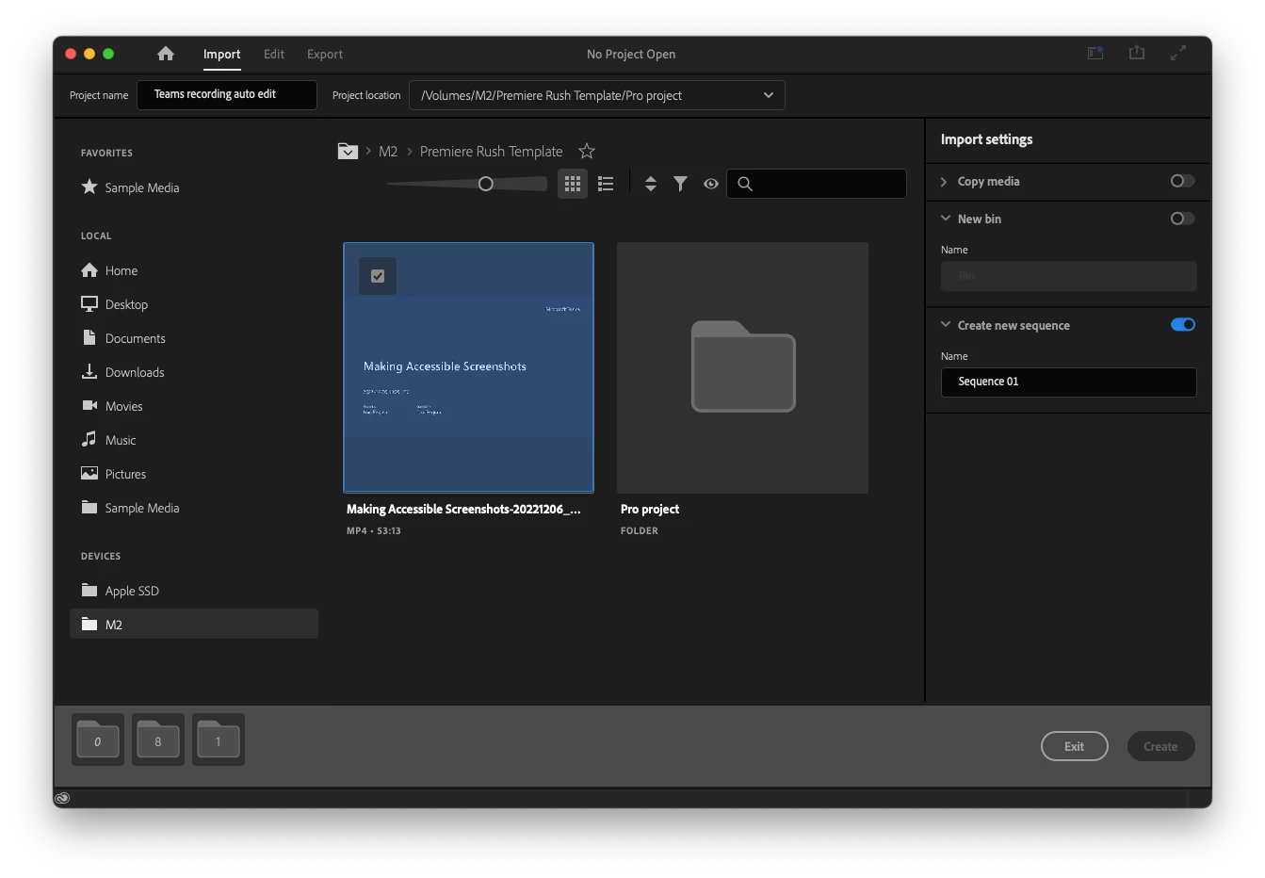Switch to grid view
The image size is (1265, 878).
[573, 184]
